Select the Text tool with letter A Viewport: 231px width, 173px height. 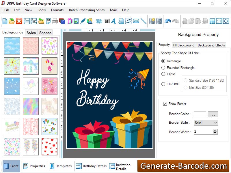[114, 21]
